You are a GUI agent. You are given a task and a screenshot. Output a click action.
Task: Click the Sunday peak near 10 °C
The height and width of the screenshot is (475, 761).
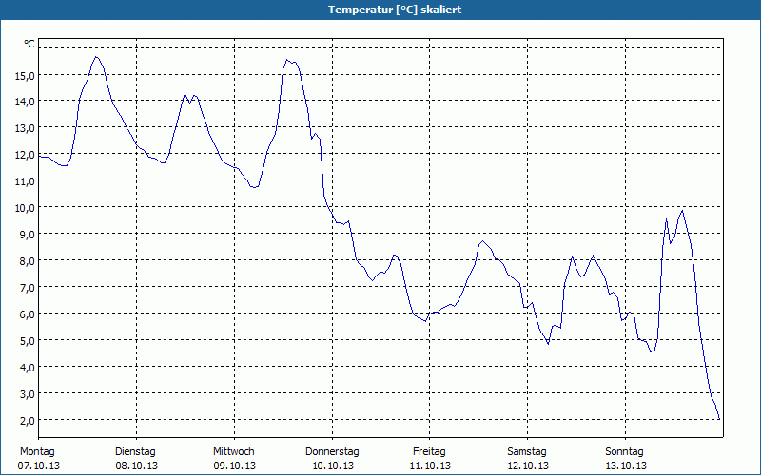682,211
